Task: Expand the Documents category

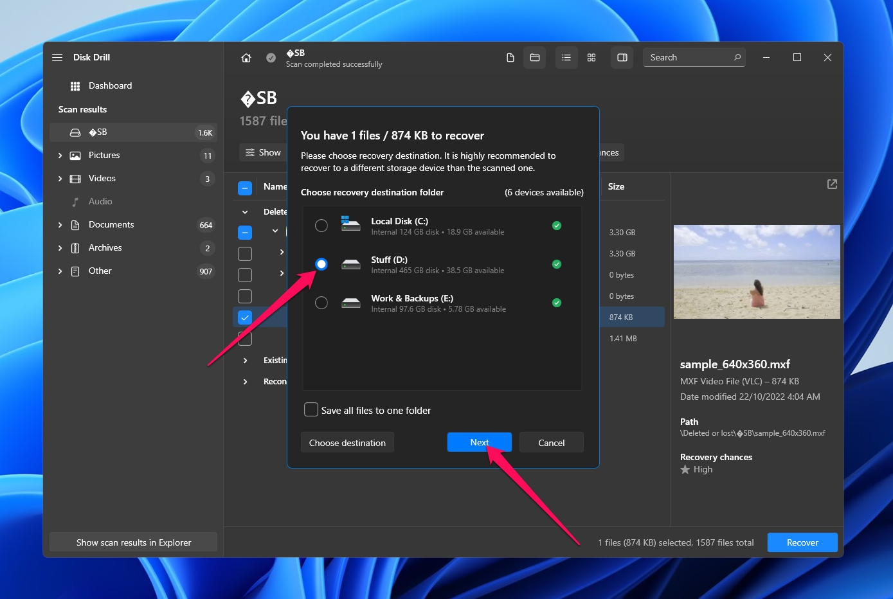Action: (x=60, y=225)
